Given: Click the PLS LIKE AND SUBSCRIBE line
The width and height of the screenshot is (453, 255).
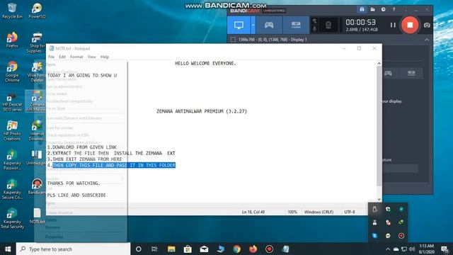Looking at the screenshot, I should coord(76,195).
